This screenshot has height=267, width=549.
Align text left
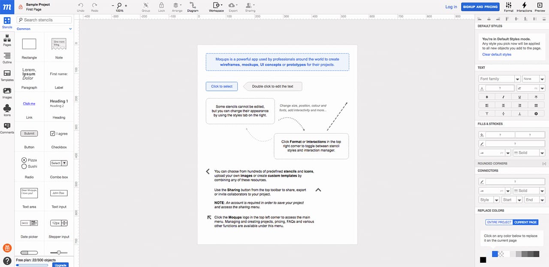[x=487, y=105]
